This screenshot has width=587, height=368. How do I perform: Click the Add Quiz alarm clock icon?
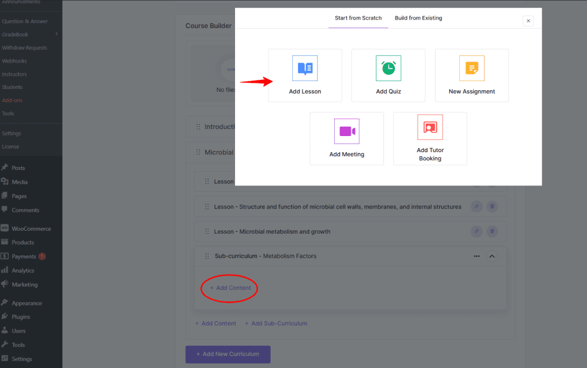tap(388, 68)
